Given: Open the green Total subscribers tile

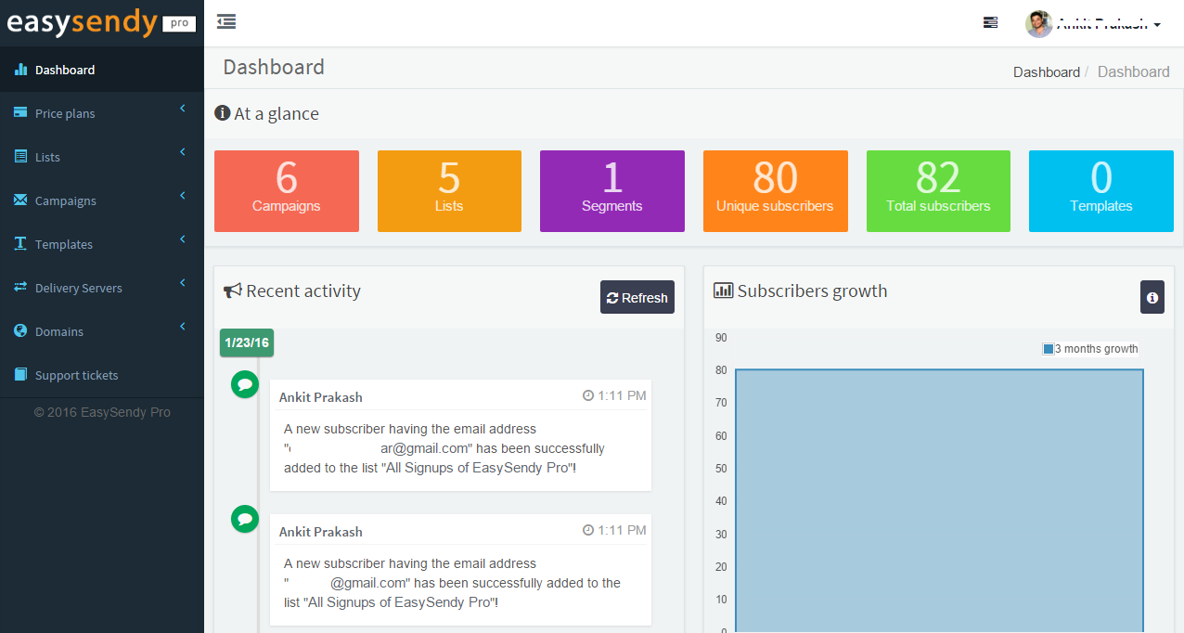Looking at the screenshot, I should point(937,191).
